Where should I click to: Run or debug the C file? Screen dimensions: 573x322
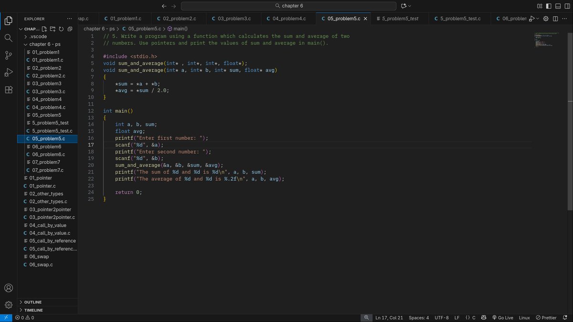click(x=531, y=19)
